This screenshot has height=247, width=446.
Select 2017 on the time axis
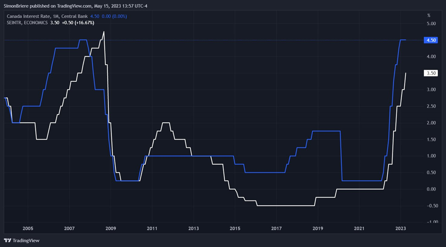point(276,228)
